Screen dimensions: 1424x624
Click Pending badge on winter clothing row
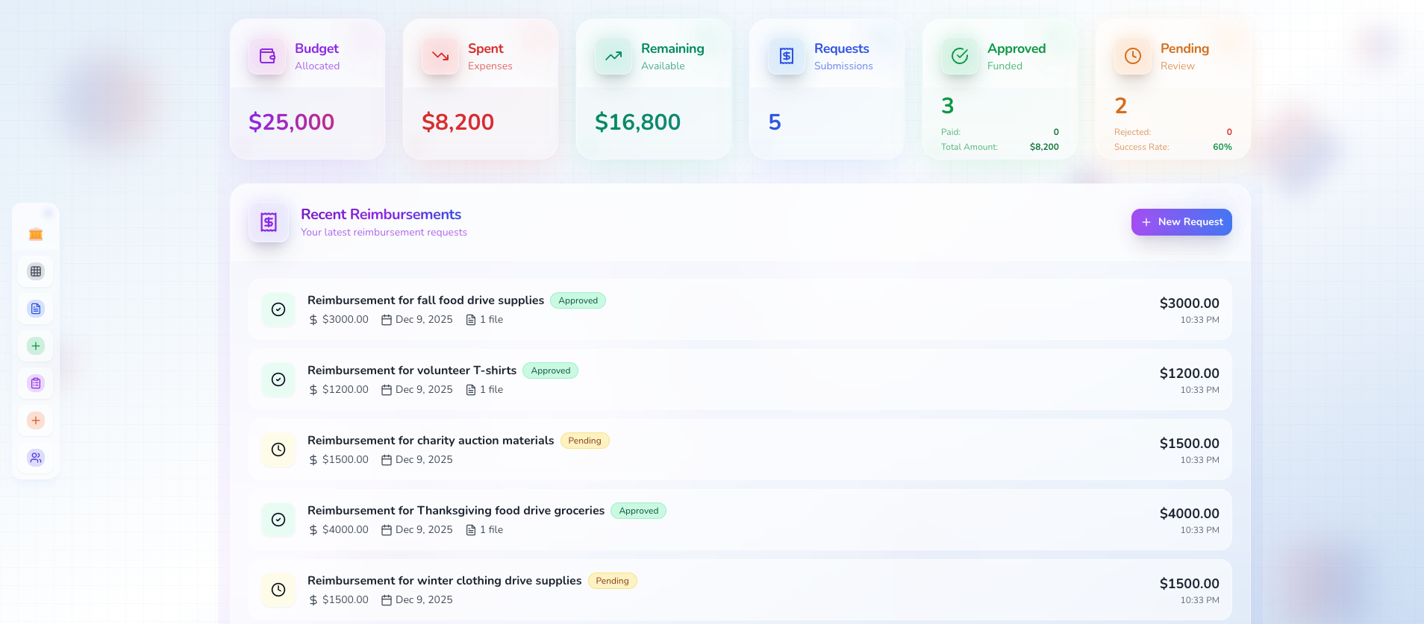(612, 581)
